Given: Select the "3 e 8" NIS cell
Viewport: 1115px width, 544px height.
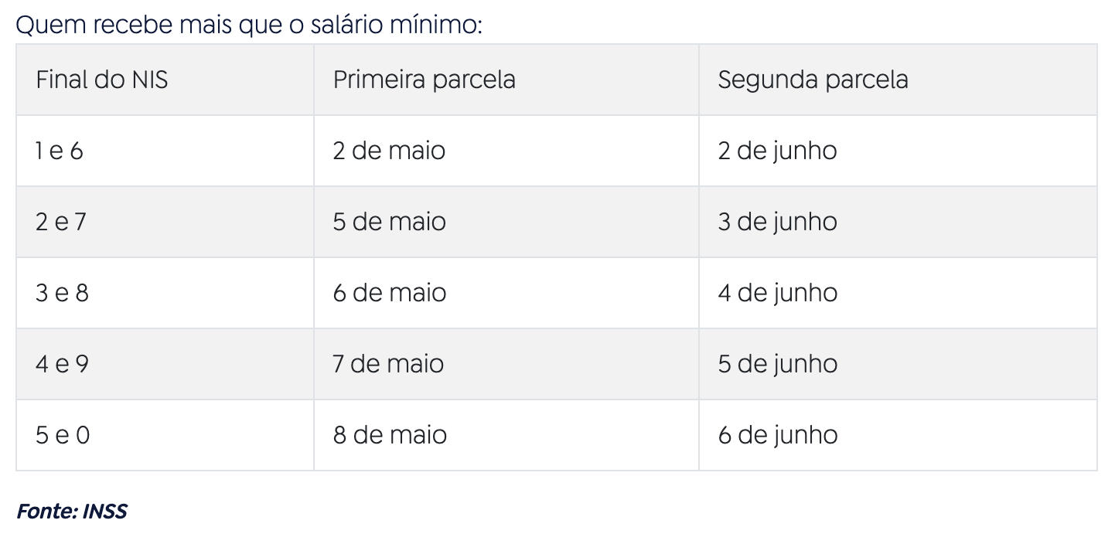Looking at the screenshot, I should (62, 293).
